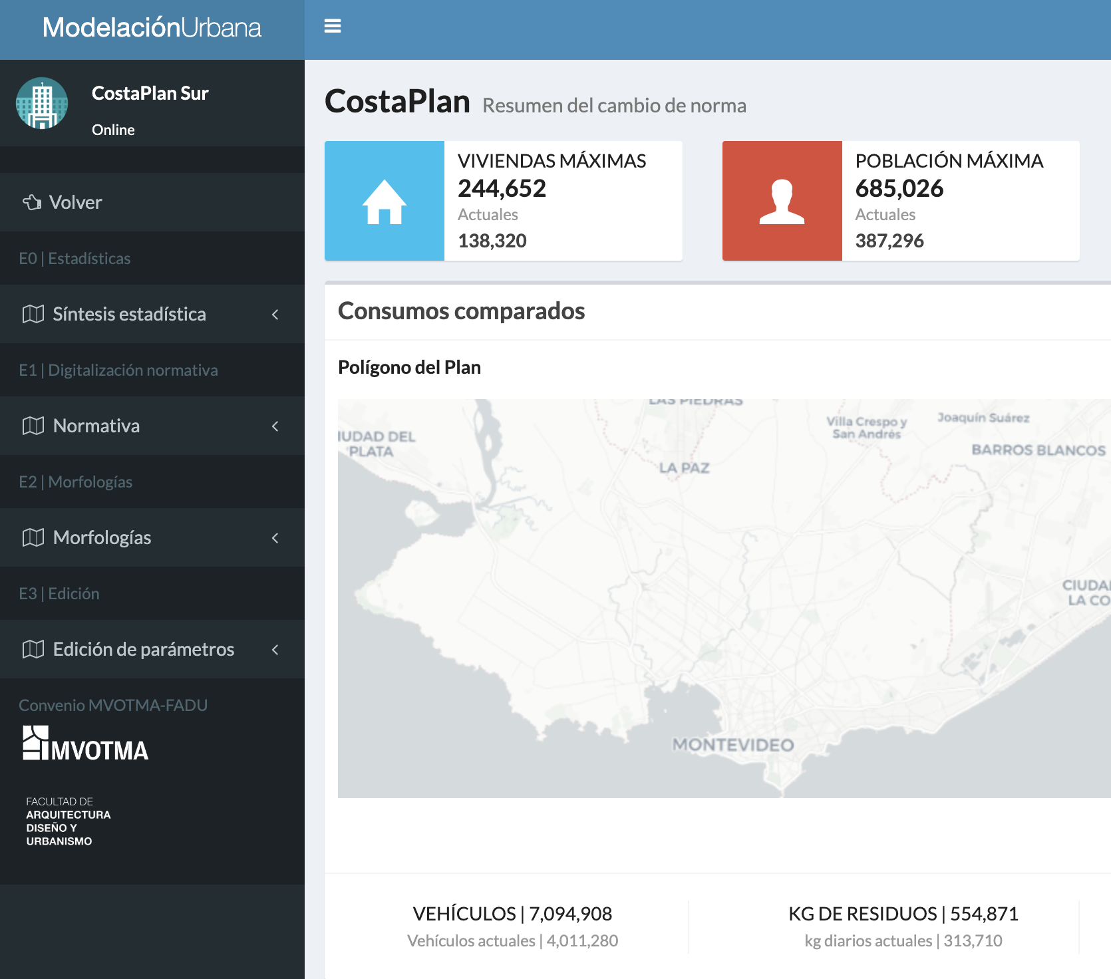Click the blue house icon tile

point(385,201)
